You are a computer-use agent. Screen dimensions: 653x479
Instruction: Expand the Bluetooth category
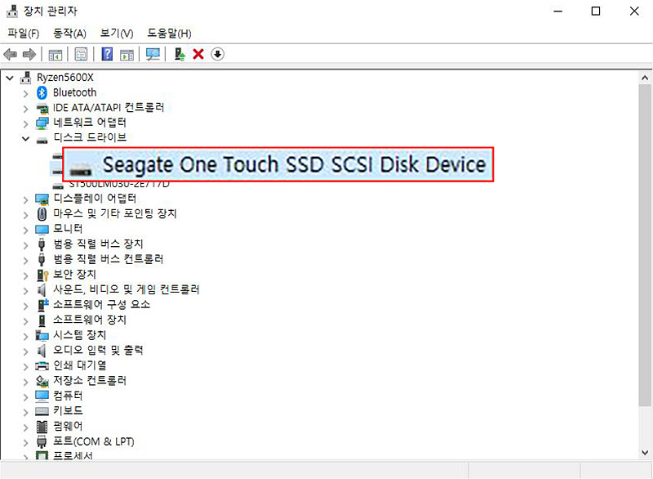pos(26,93)
